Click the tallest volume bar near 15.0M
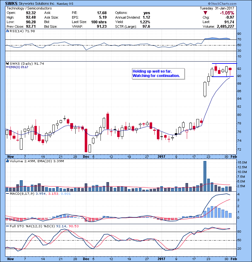 (205, 176)
